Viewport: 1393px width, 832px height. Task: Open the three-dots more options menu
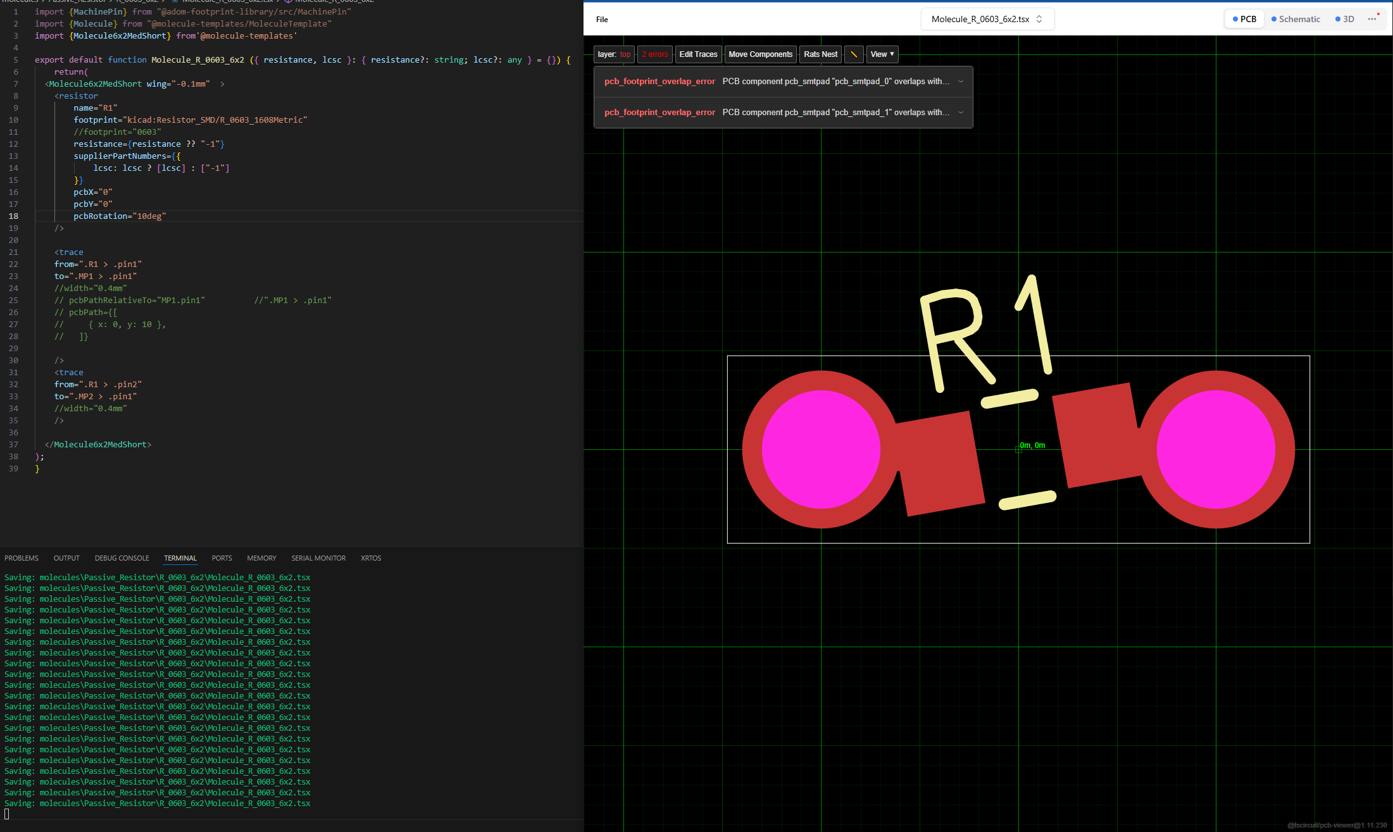[1372, 19]
